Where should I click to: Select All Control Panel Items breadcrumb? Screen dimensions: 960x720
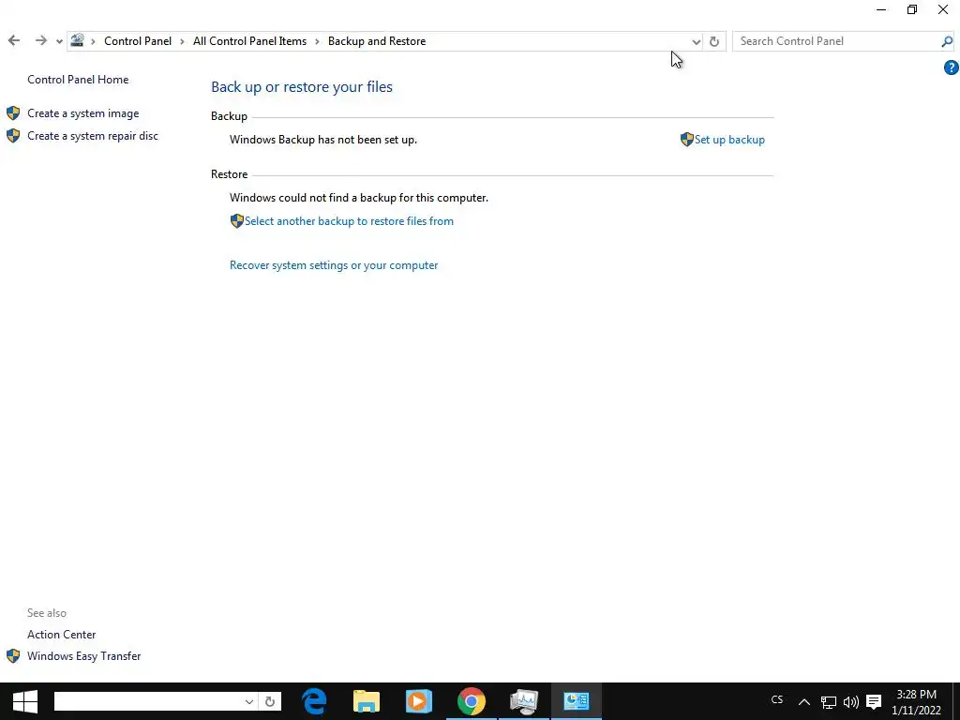click(x=249, y=41)
